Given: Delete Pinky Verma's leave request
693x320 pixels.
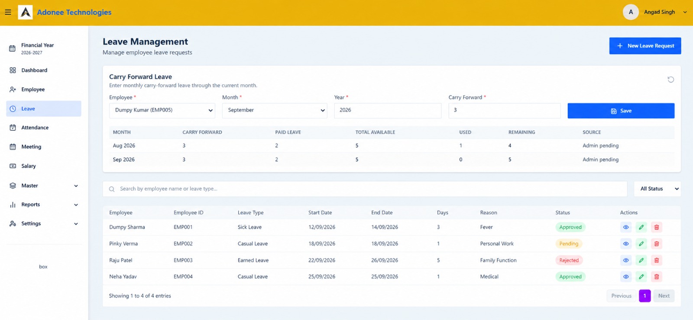Looking at the screenshot, I should (x=657, y=244).
